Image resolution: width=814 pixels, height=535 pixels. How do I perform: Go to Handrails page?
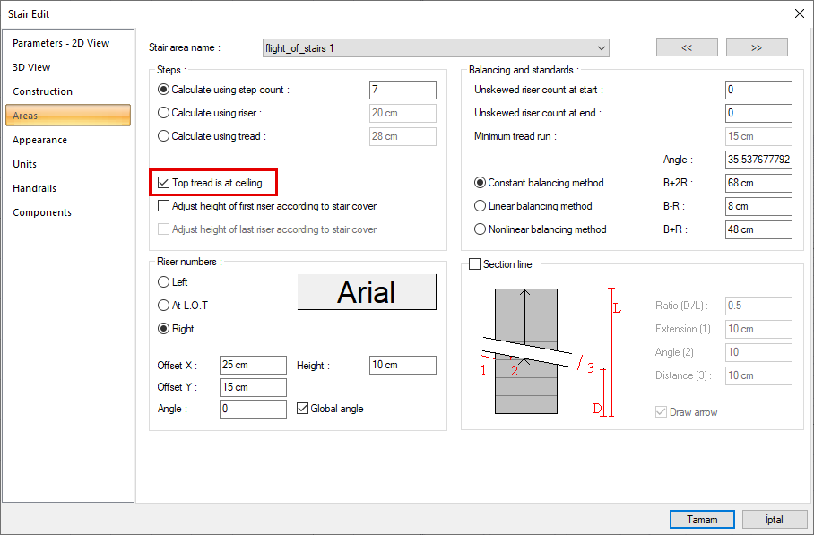click(x=34, y=188)
